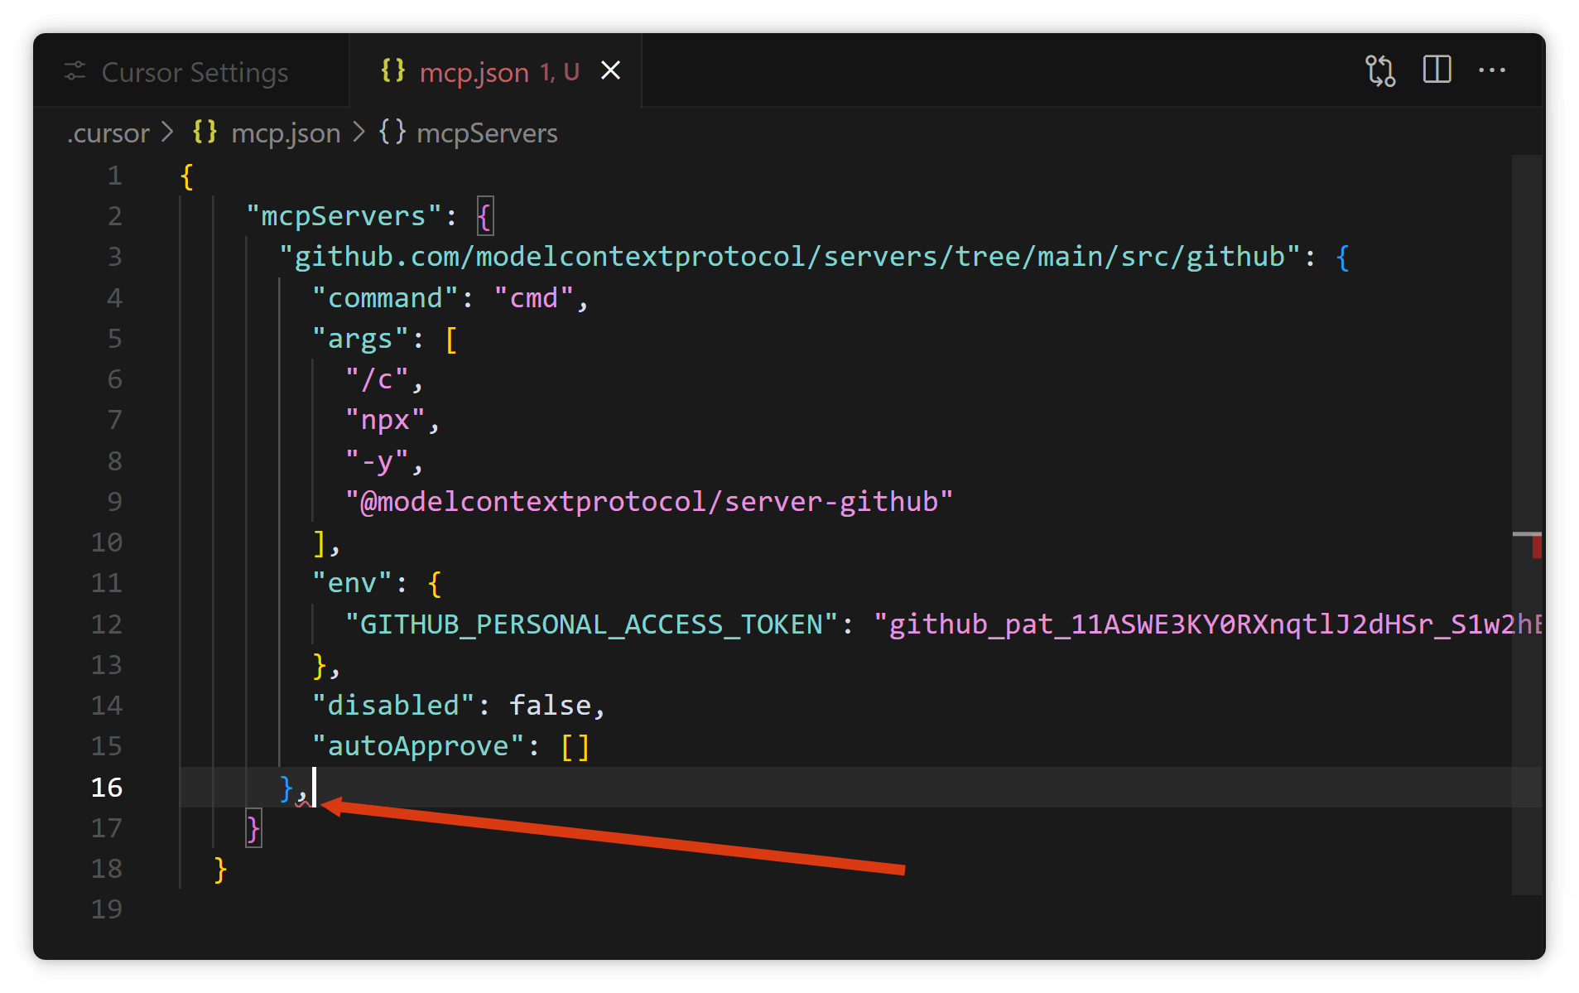The height and width of the screenshot is (993, 1579).
Task: Click the breadcrumb mcp.json braces icon
Action: [205, 132]
